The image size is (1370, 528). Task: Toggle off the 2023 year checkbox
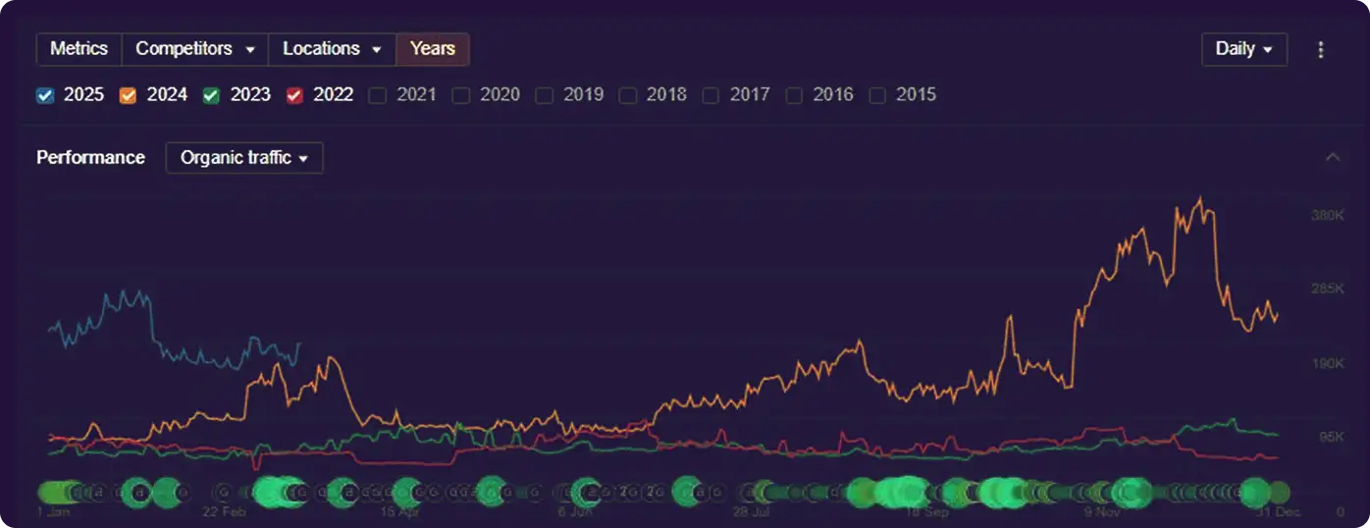point(211,95)
